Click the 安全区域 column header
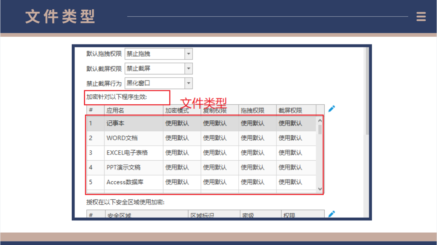The height and width of the screenshot is (245, 437). click(x=146, y=215)
